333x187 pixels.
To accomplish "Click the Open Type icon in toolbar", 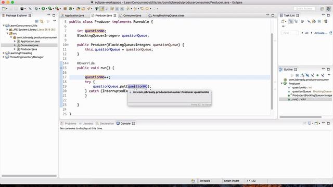I will coord(79,9).
